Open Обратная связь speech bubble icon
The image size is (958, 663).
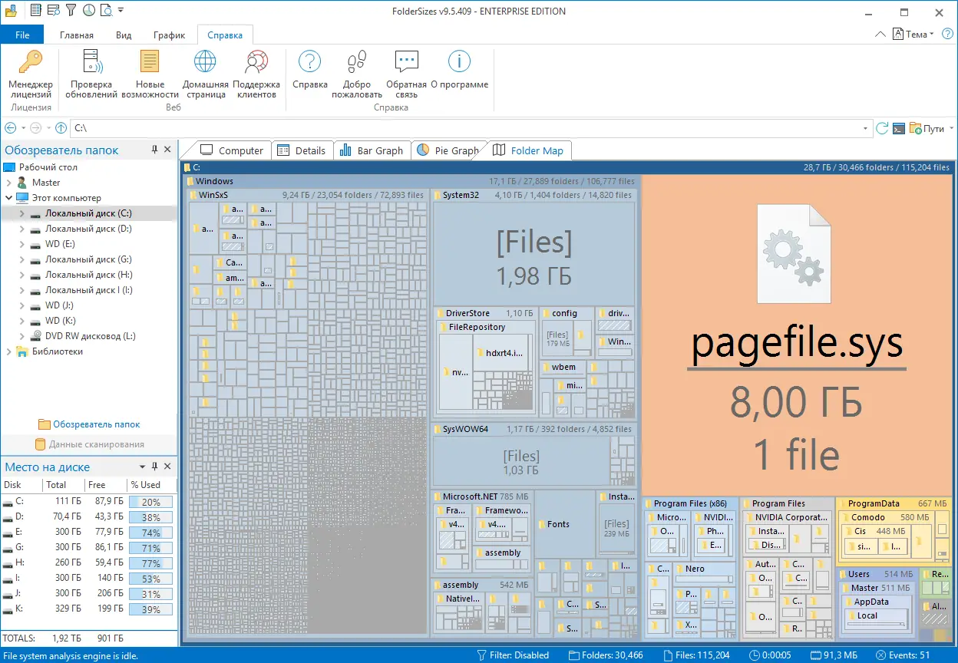pos(406,61)
